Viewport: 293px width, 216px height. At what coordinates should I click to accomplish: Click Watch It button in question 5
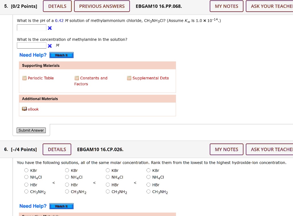pyautogui.click(x=62, y=55)
